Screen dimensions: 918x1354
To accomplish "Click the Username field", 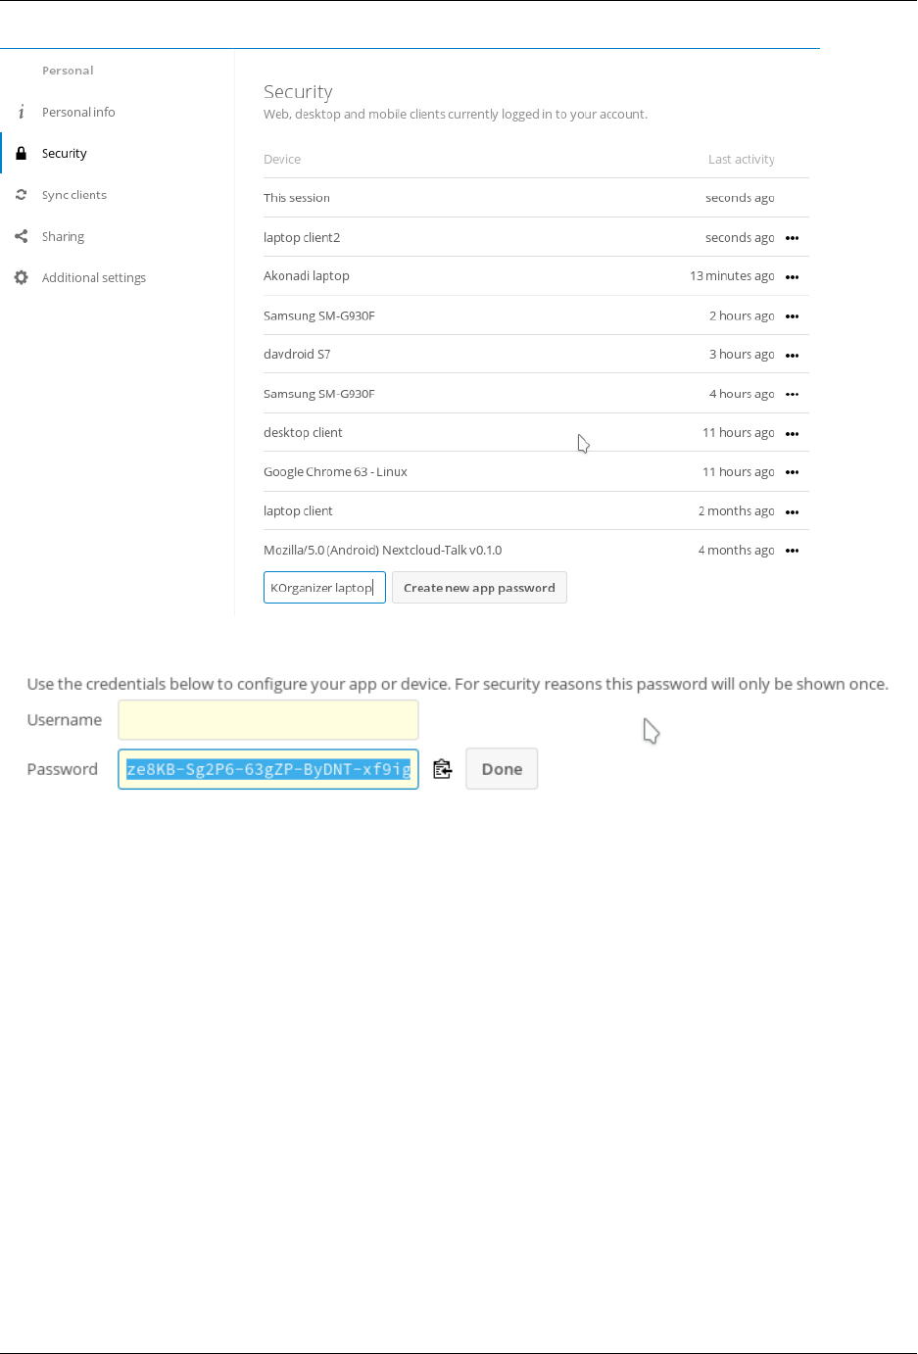I will (x=268, y=720).
